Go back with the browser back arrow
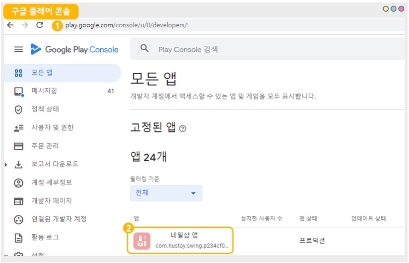Screen dimensions: 409x263 [11, 25]
